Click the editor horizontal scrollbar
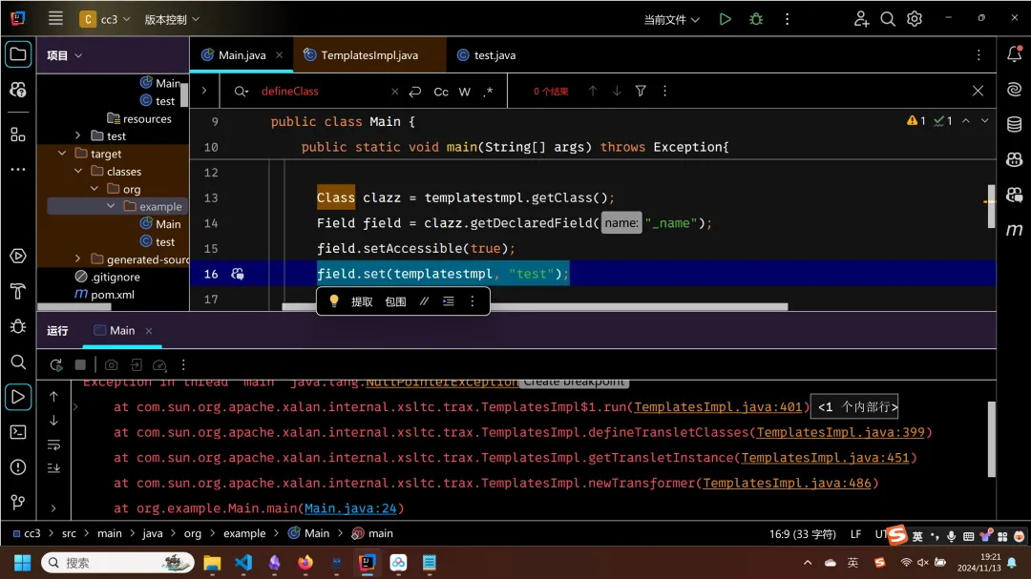1031x579 pixels. (x=535, y=307)
